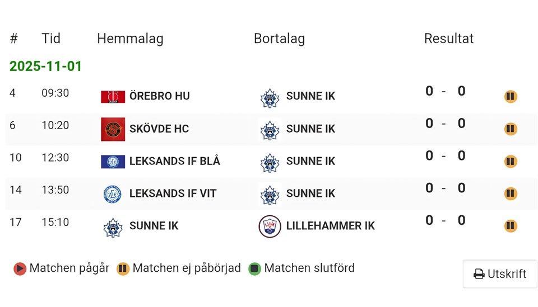This screenshot has width=538, height=307.
Task: Click the Hemmalag column header
Action: (x=130, y=39)
